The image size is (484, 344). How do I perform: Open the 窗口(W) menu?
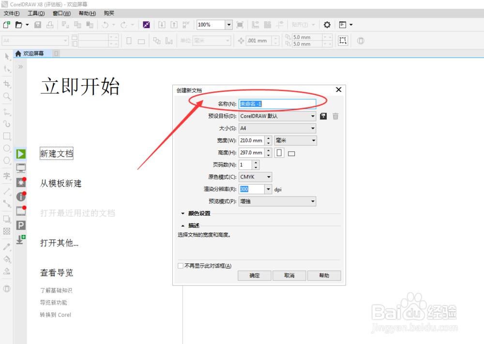(62, 13)
